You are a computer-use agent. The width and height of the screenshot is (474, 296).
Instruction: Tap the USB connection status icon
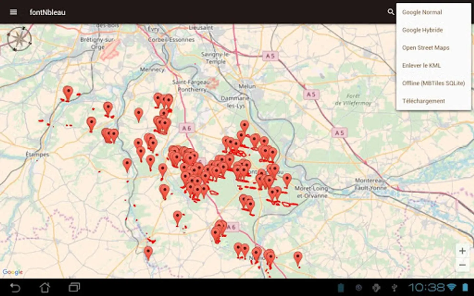point(394,288)
